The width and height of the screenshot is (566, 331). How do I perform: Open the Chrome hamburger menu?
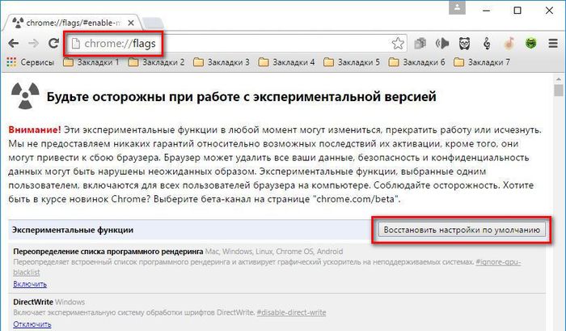pyautogui.click(x=553, y=43)
